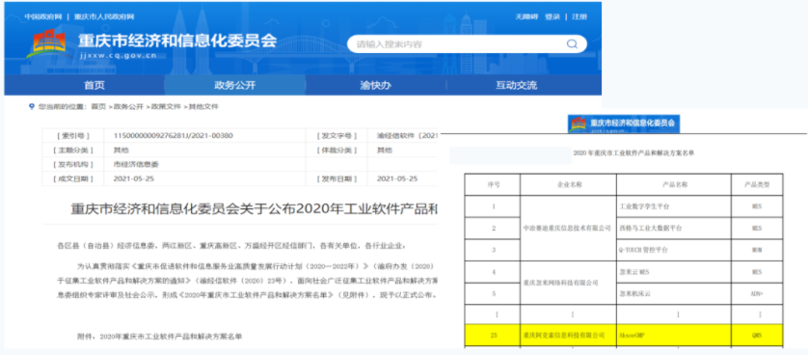Click date value next to 成文日期

point(133,178)
